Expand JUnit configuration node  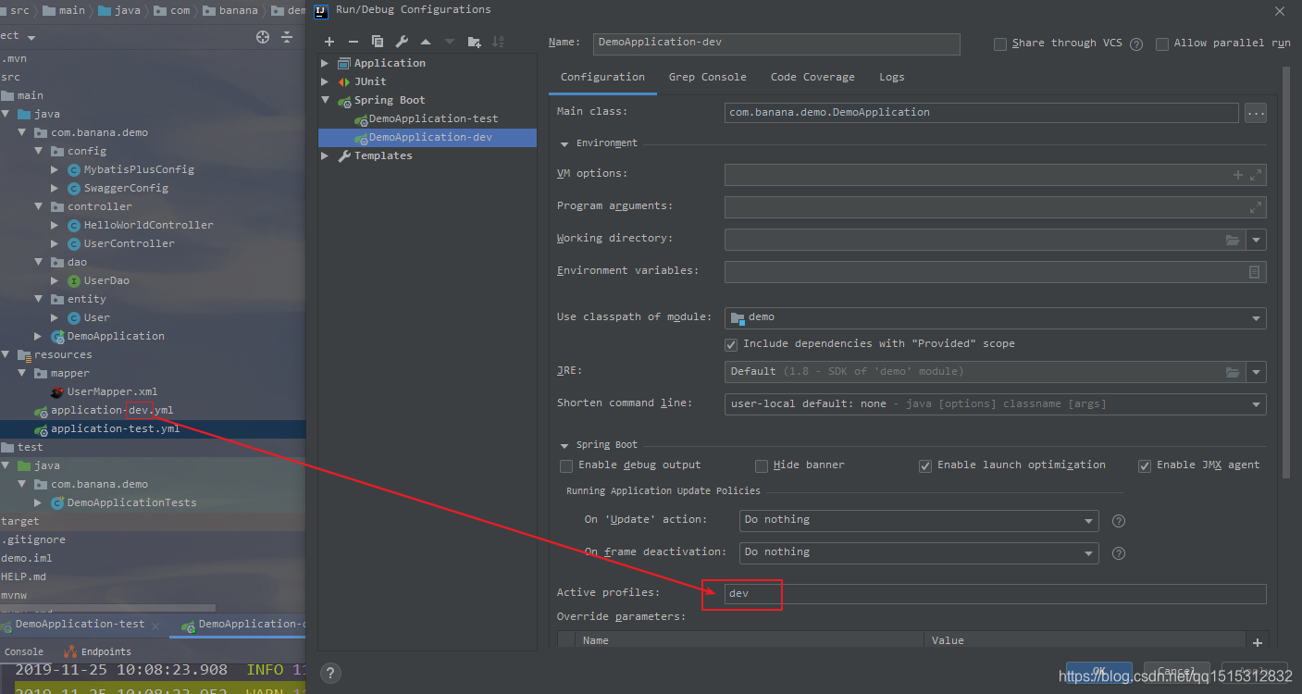325,81
